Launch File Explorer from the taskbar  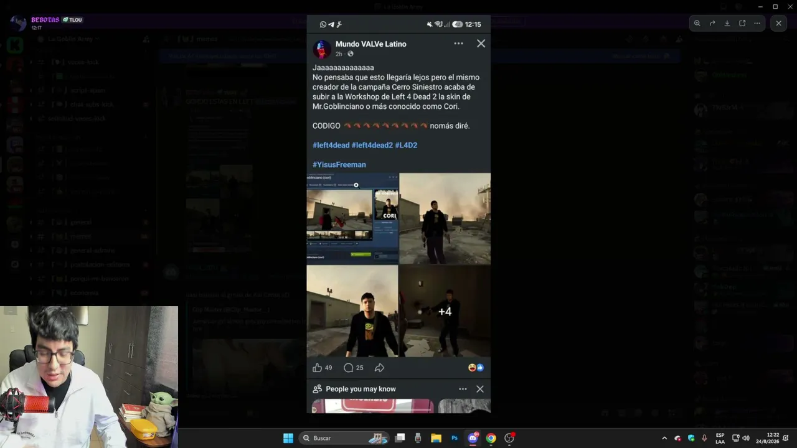click(436, 438)
